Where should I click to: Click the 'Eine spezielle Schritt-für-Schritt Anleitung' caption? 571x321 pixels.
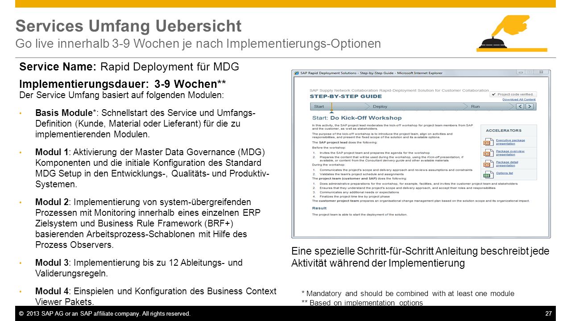420,257
